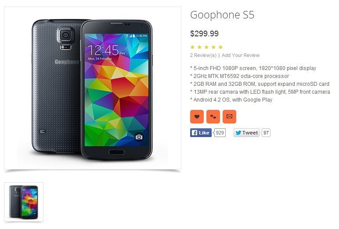The image size is (339, 229).
Task: Select the third rating star
Action: (206, 47)
